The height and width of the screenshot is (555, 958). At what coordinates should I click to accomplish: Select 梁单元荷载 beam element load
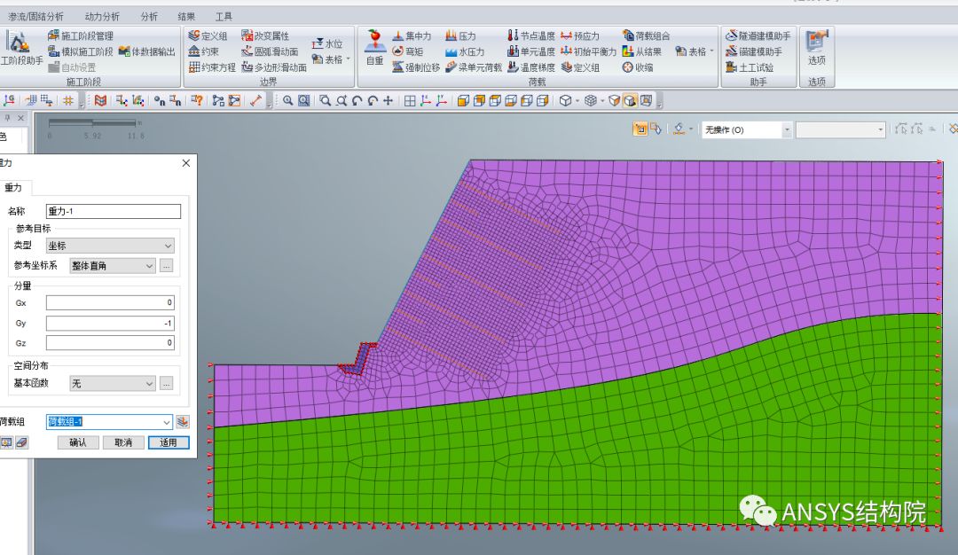point(474,67)
